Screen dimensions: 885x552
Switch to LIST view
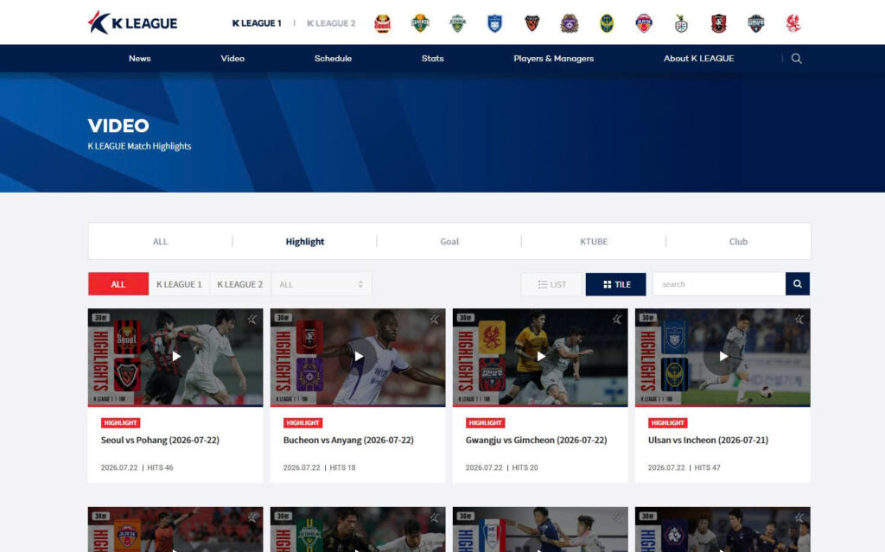pos(551,284)
